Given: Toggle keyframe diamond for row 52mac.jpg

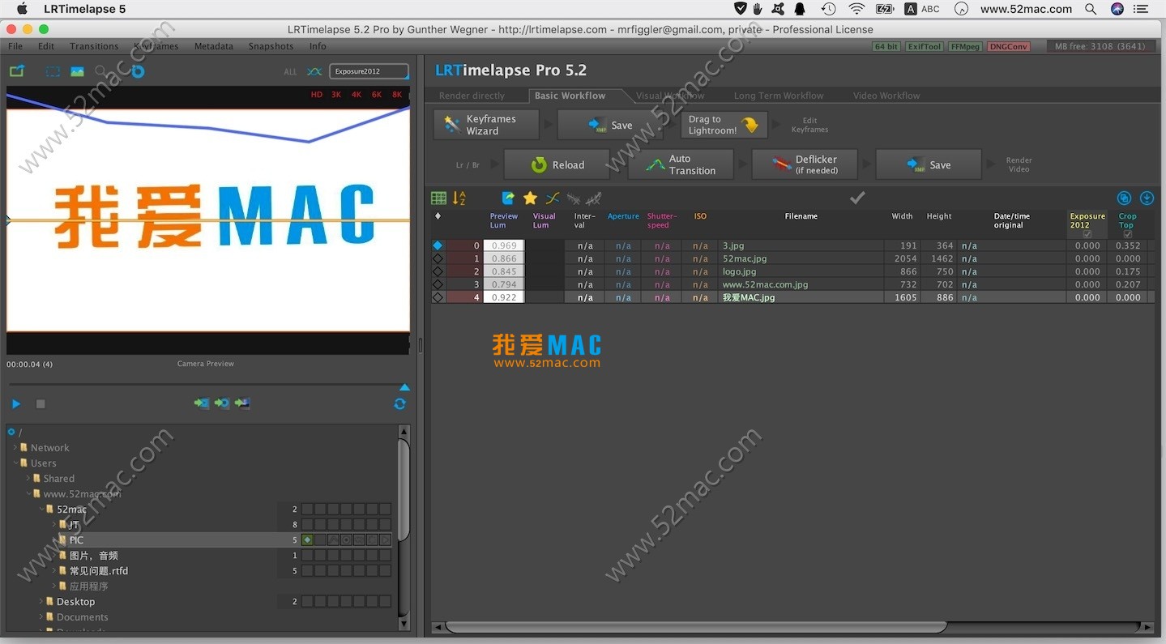Looking at the screenshot, I should (438, 258).
